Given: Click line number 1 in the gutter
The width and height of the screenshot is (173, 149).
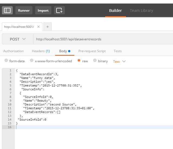Looking at the screenshot, I should point(10,70).
